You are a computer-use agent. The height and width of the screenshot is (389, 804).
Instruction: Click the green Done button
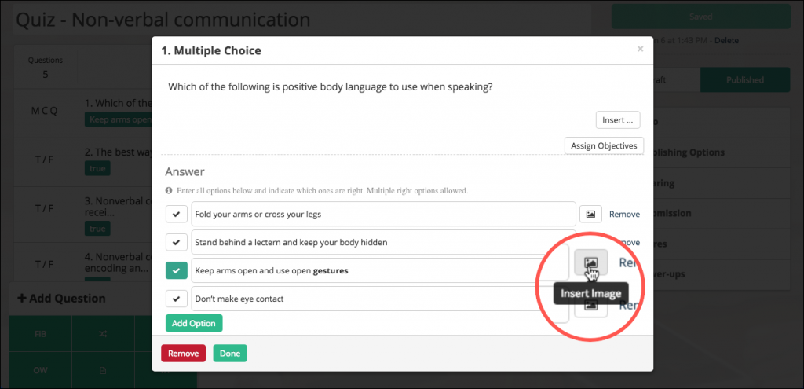click(x=230, y=353)
